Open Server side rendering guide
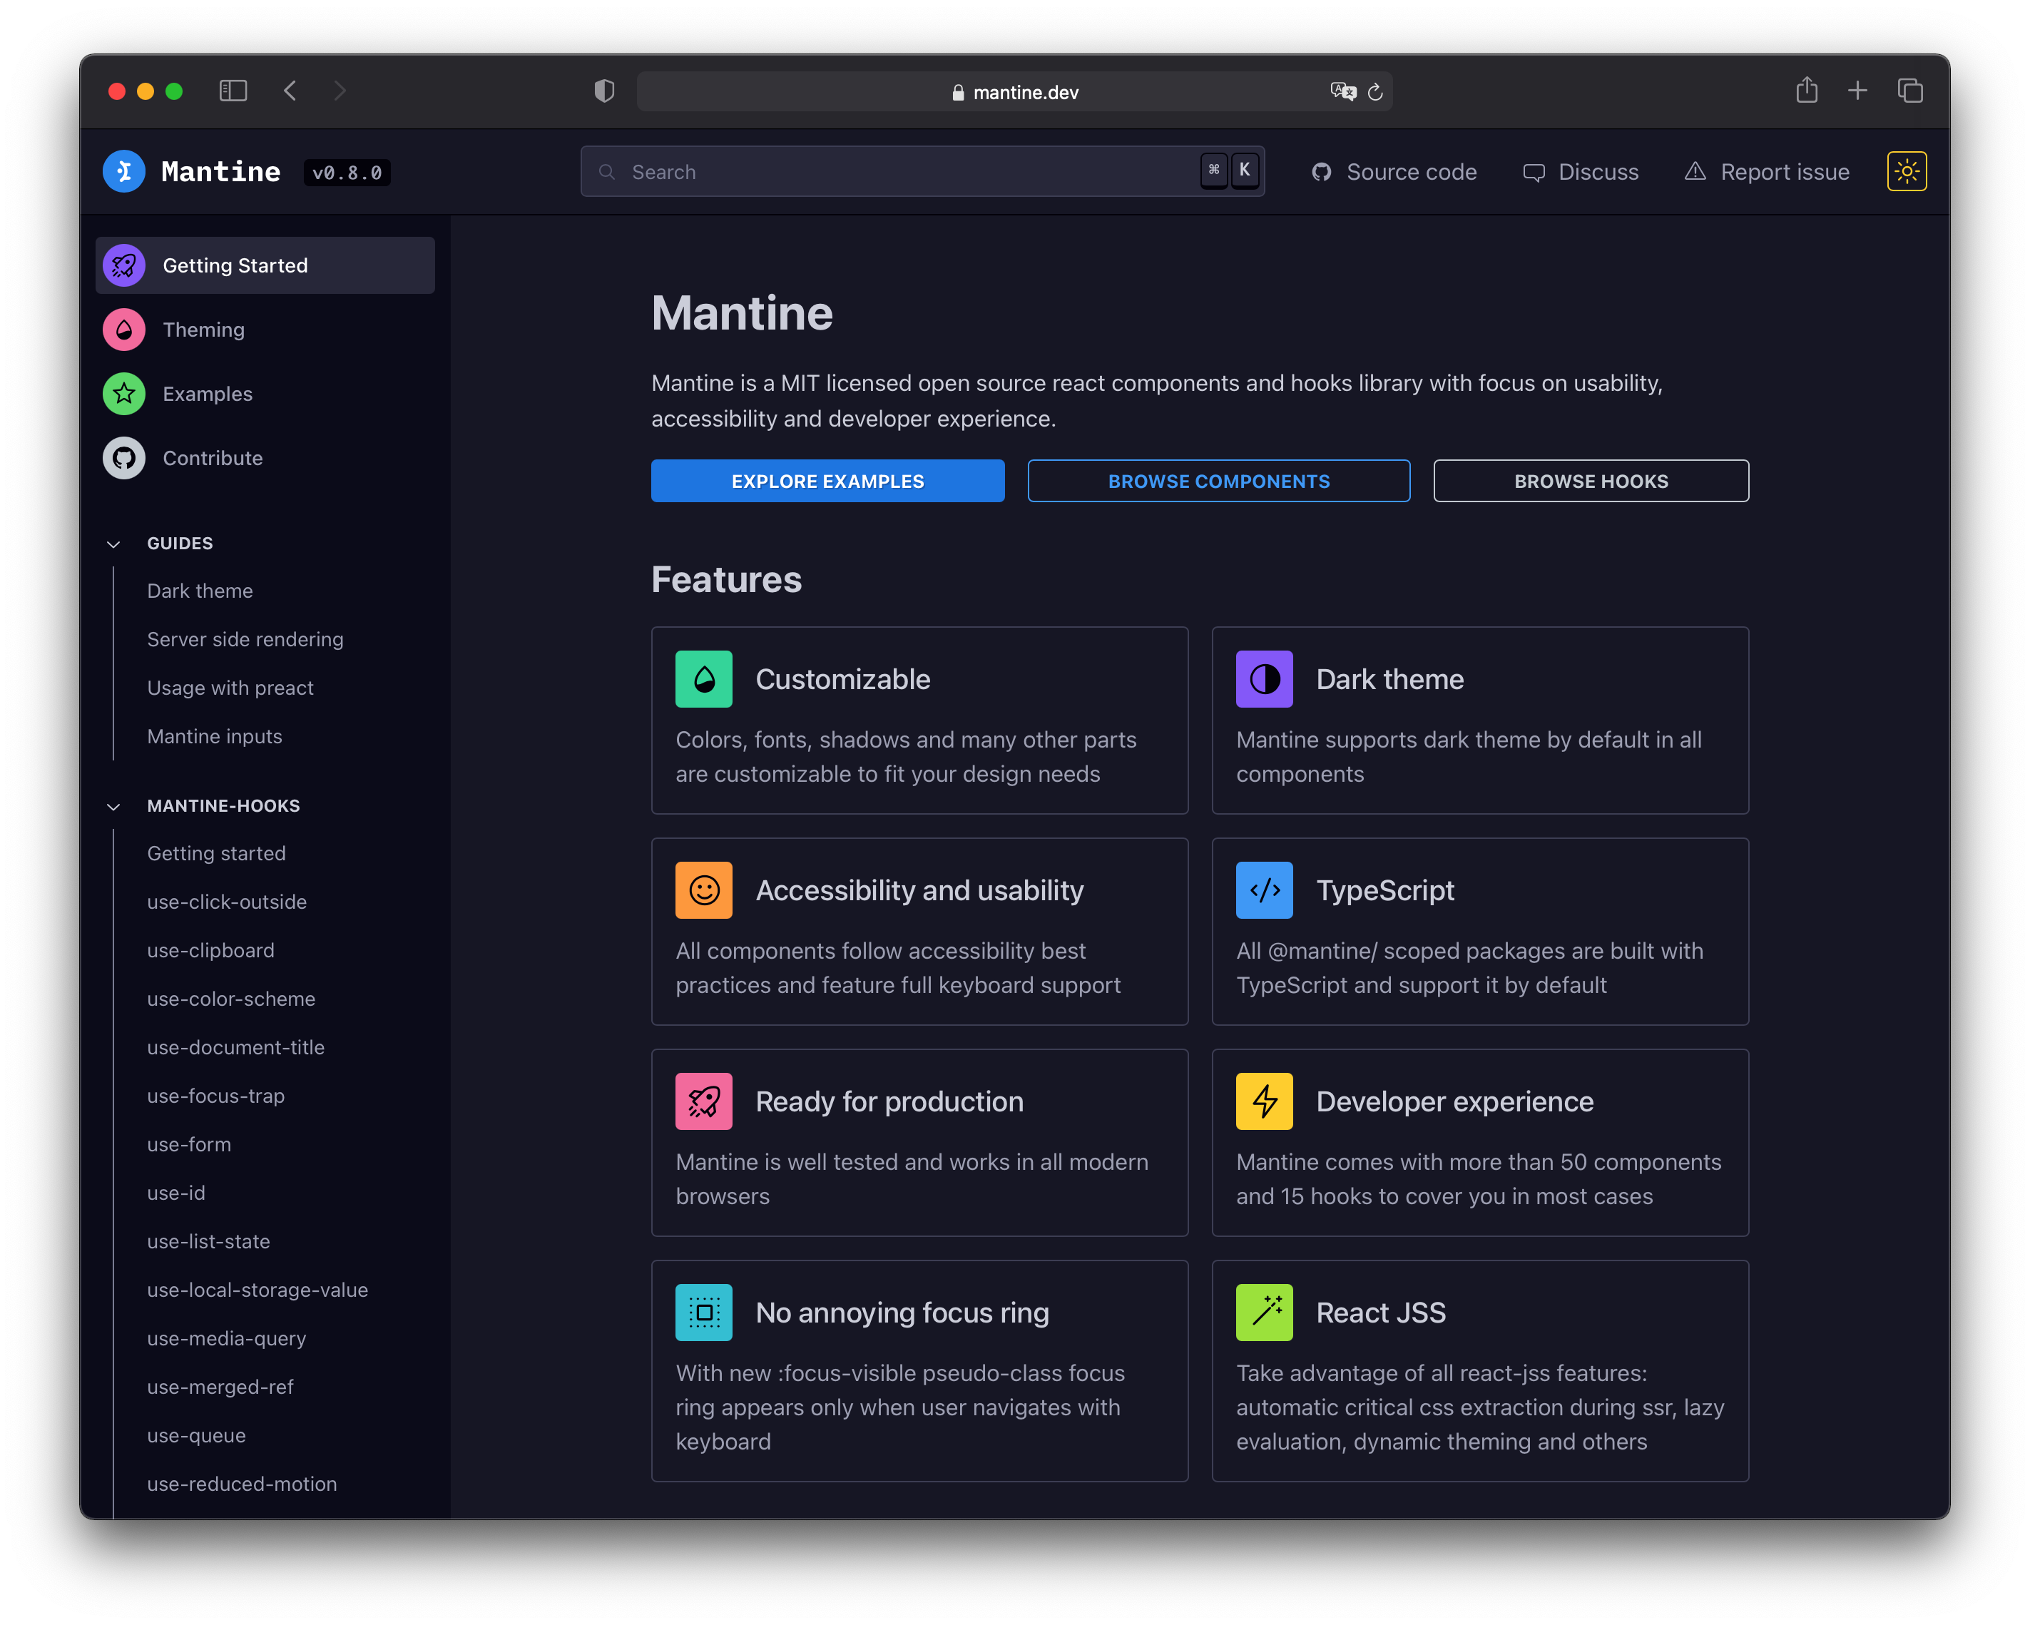The height and width of the screenshot is (1625, 2030). click(x=245, y=639)
